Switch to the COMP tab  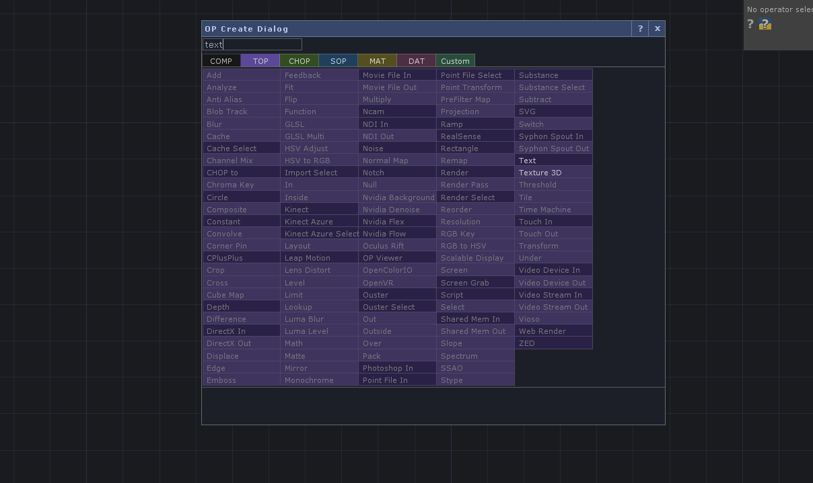click(x=221, y=60)
